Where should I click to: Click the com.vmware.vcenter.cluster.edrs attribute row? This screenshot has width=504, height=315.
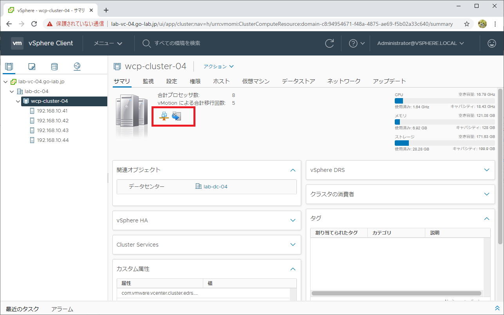tap(203, 293)
